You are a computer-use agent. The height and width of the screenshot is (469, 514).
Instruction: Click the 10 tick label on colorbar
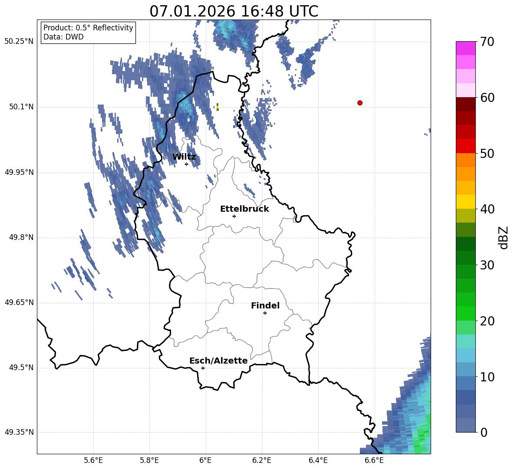click(487, 377)
